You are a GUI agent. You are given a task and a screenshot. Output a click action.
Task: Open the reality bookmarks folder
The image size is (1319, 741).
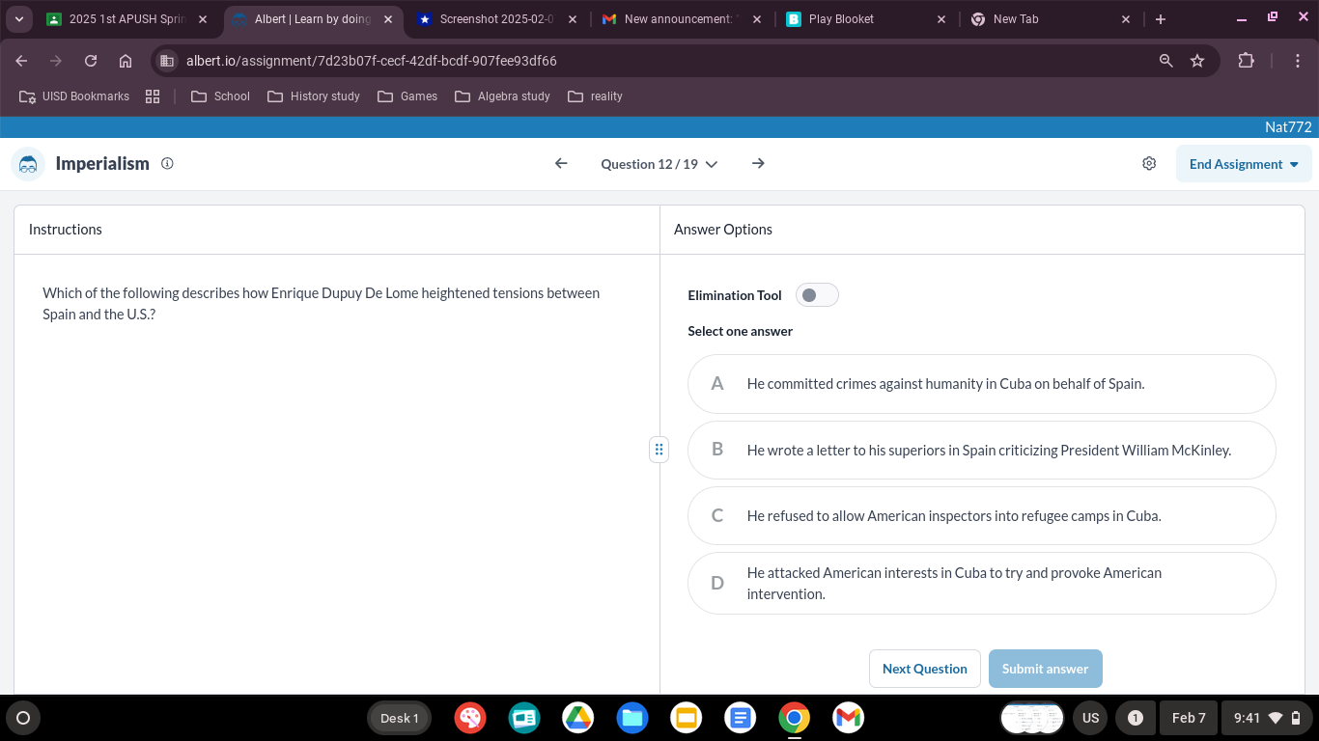pyautogui.click(x=596, y=96)
